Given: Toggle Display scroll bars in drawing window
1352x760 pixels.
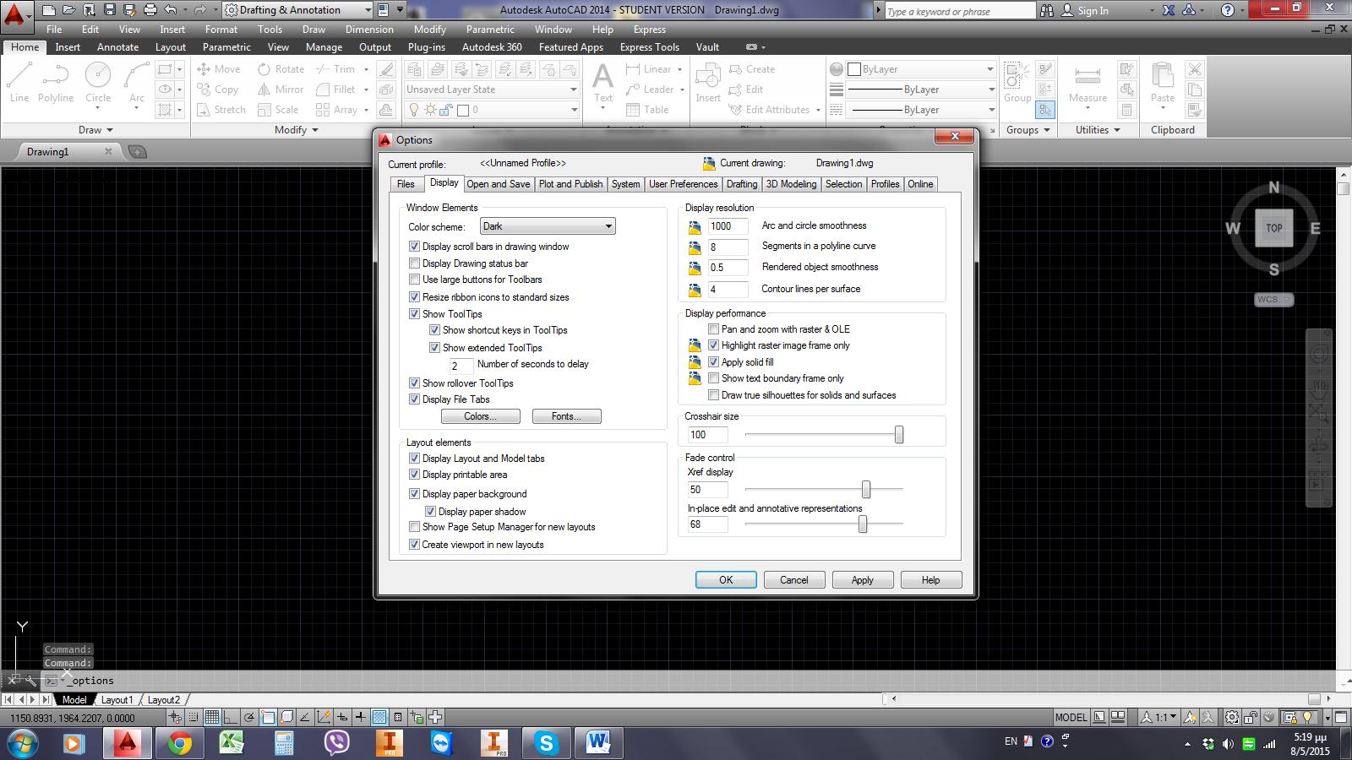Looking at the screenshot, I should tap(414, 247).
